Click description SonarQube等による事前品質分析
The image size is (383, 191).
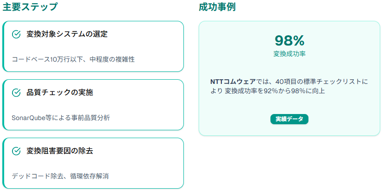61,118
